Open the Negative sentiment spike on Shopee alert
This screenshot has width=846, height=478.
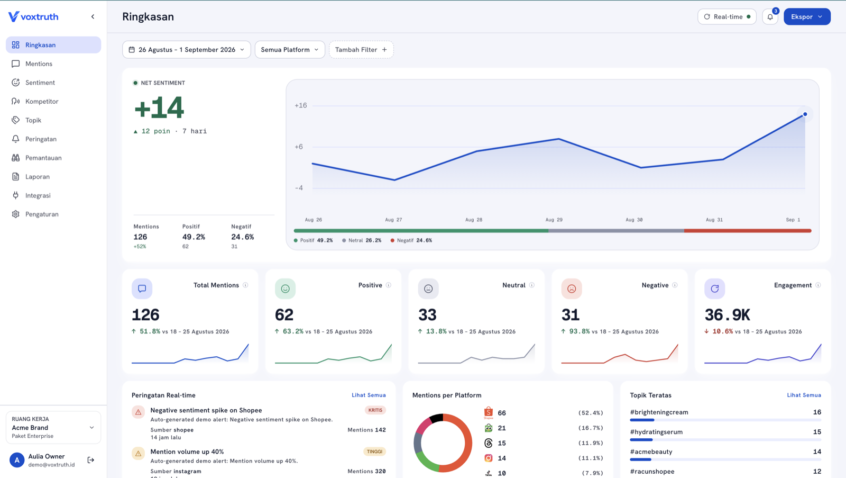coord(259,423)
